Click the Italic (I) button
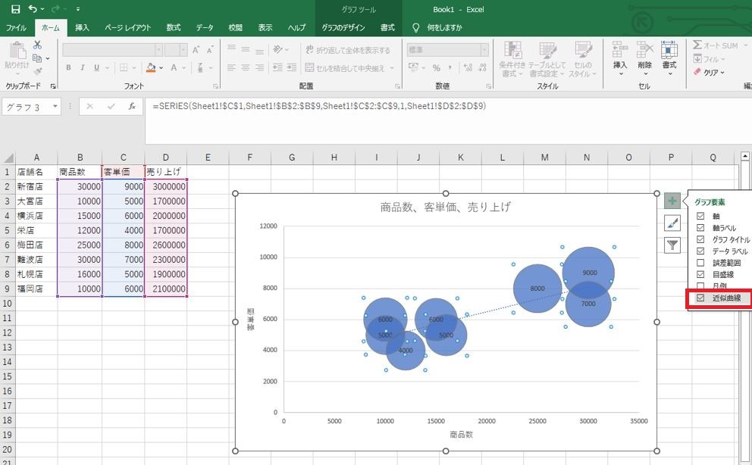Screen dimensions: 752x465 83,68
